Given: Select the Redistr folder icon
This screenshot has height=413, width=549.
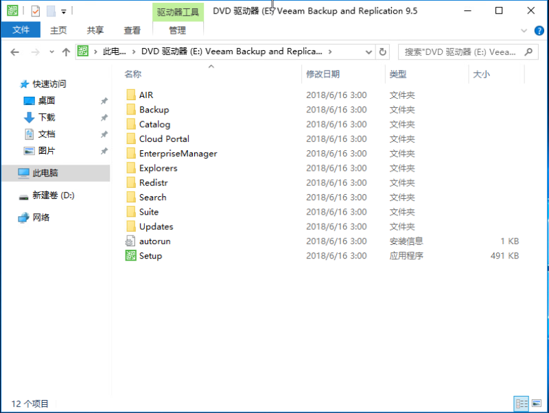Looking at the screenshot, I should [131, 182].
